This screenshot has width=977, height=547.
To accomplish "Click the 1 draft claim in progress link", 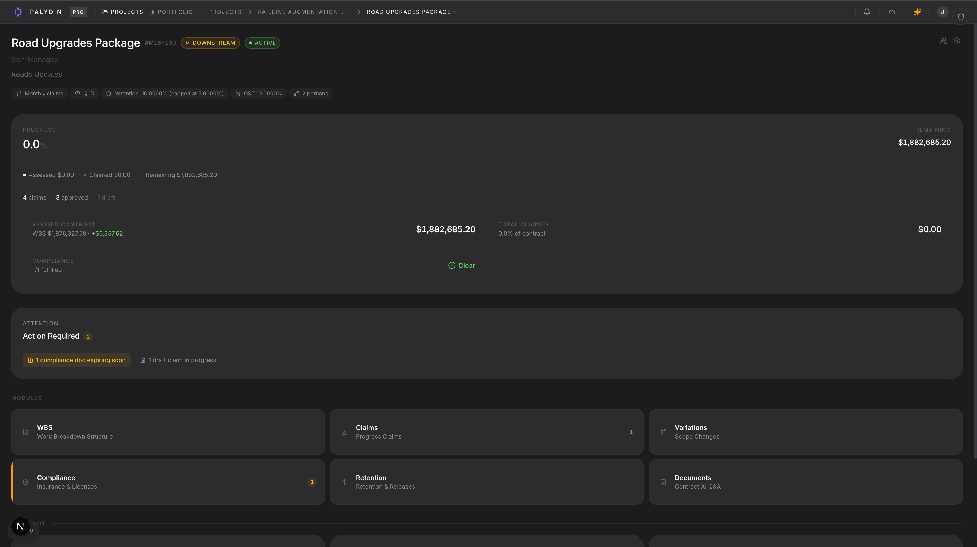I will point(178,360).
